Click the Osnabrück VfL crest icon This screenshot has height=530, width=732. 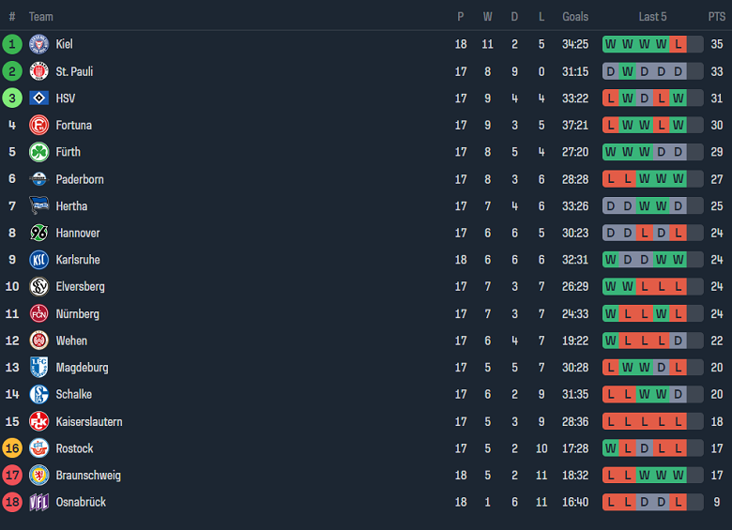point(38,503)
